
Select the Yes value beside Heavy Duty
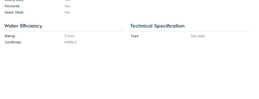pos(67,1)
